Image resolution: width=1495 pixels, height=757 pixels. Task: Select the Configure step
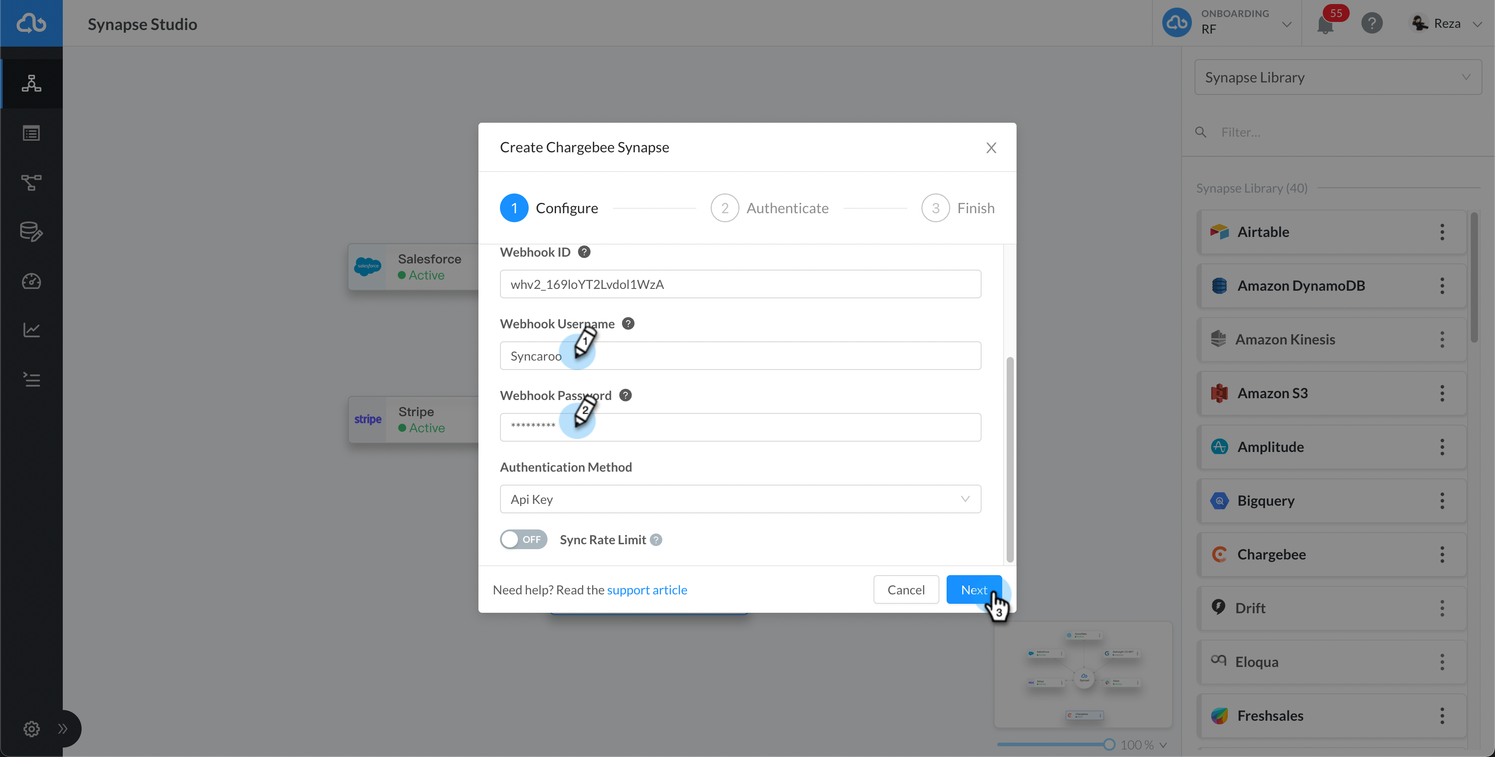click(x=549, y=208)
